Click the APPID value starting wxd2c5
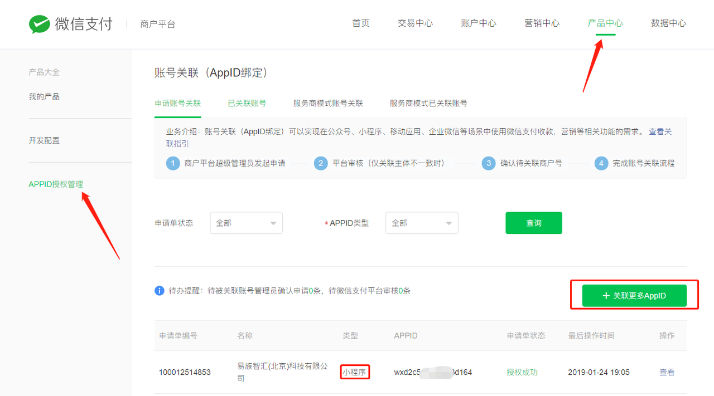The width and height of the screenshot is (714, 396). coord(433,372)
